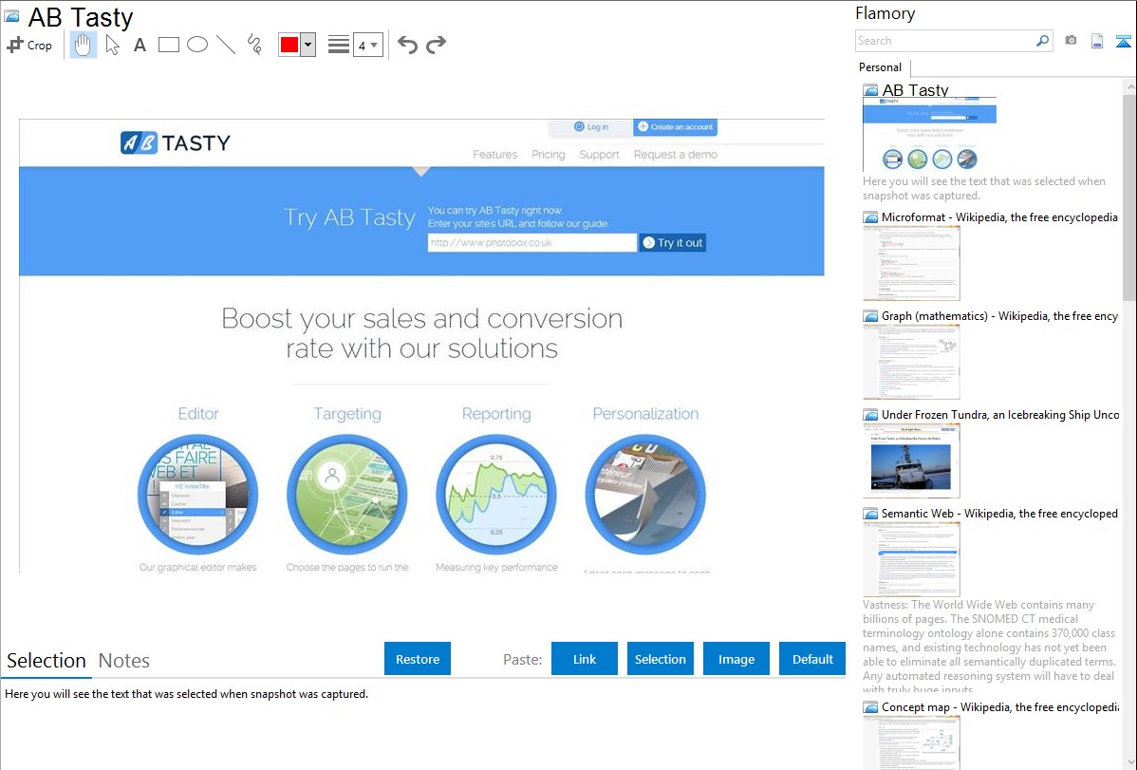Click the Targeting feature circle image
Image resolution: width=1137 pixels, height=770 pixels.
click(347, 495)
